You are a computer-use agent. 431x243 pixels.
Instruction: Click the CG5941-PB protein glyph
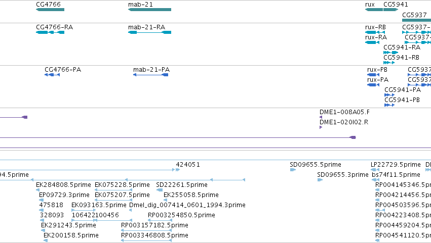389,105
